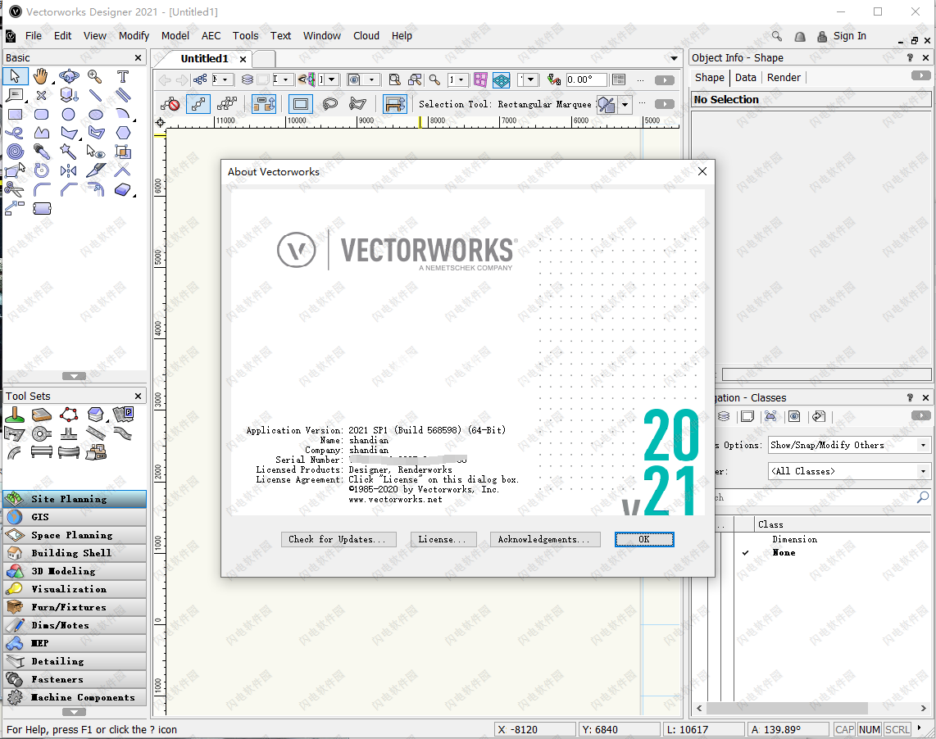The height and width of the screenshot is (739, 936).
Task: Switch to the Data tab in Object Info
Action: (x=746, y=78)
